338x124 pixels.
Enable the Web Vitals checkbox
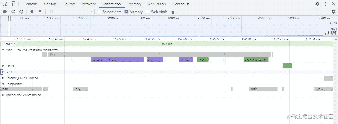pos(148,12)
